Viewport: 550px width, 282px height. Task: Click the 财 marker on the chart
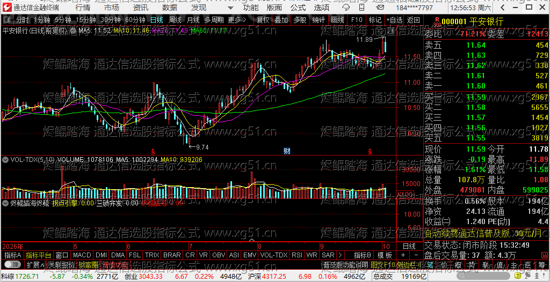click(287, 151)
